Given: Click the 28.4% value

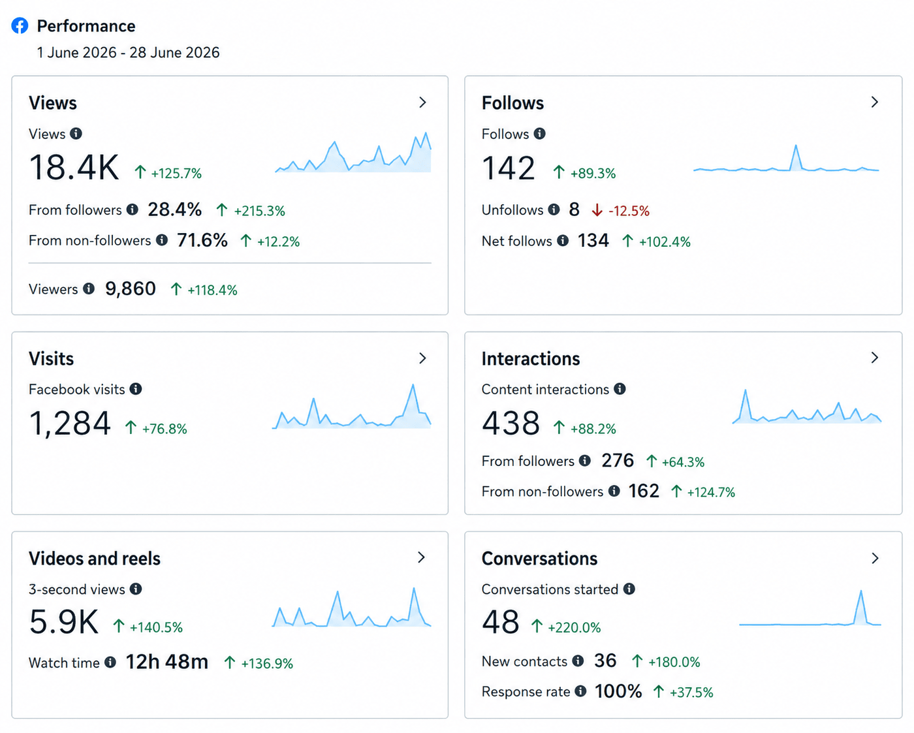Looking at the screenshot, I should pyautogui.click(x=174, y=210).
